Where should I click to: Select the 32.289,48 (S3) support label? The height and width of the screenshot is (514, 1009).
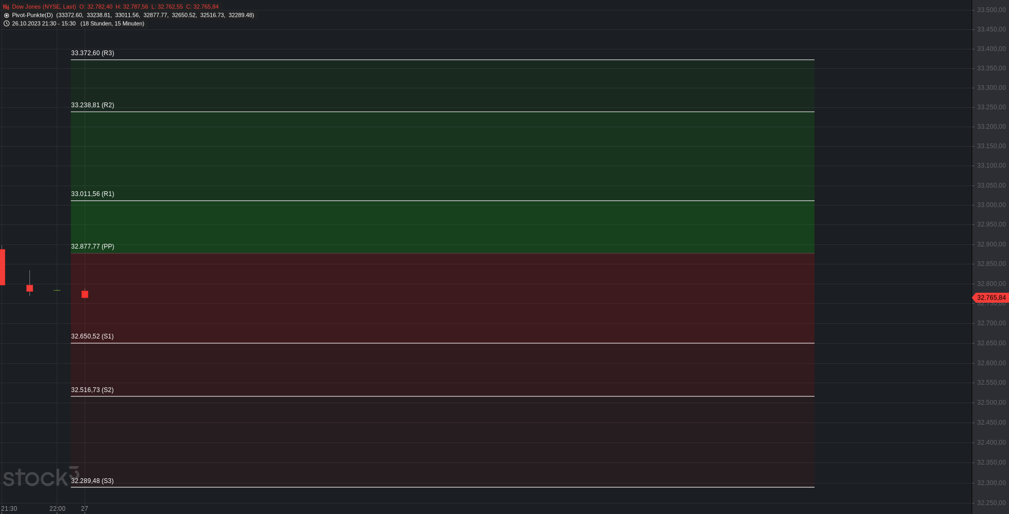(92, 481)
